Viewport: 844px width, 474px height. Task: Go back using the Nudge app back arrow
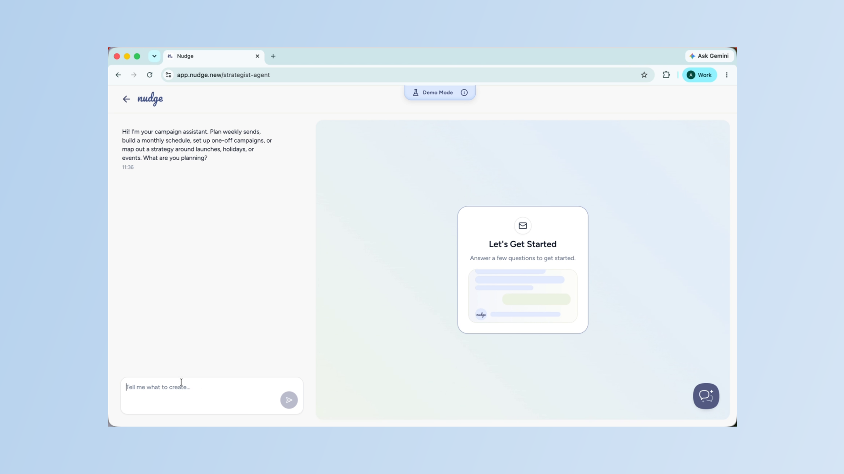126,99
